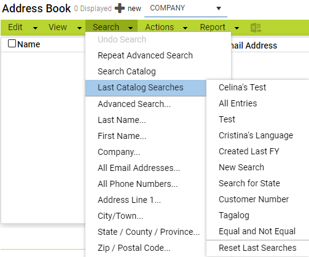Image resolution: width=309 pixels, height=257 pixels.
Task: Open the Actions menu
Action: (166, 28)
